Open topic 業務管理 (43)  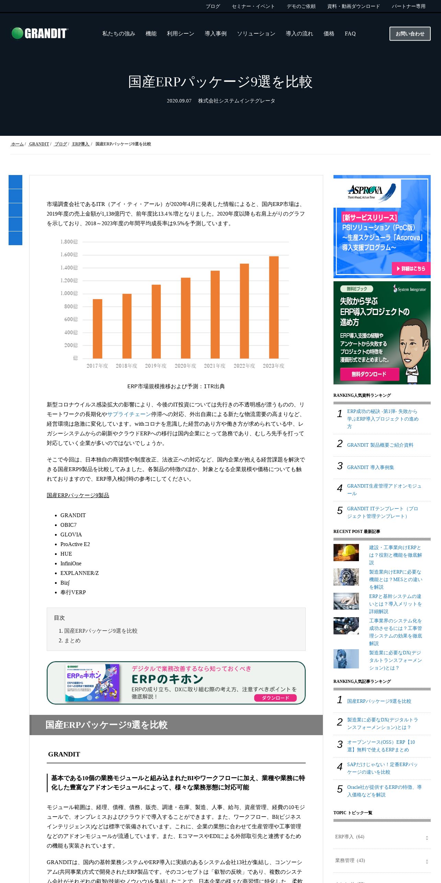pos(350,860)
